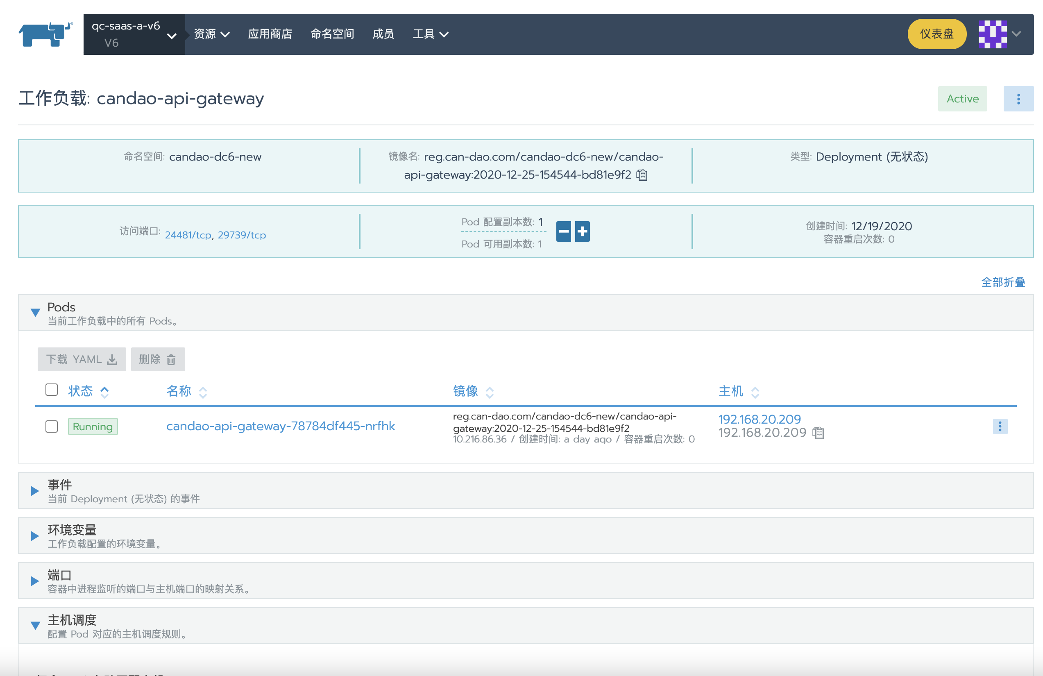Screen dimensions: 1043x676
Task: Click the 仪表盘 button
Action: coord(936,34)
